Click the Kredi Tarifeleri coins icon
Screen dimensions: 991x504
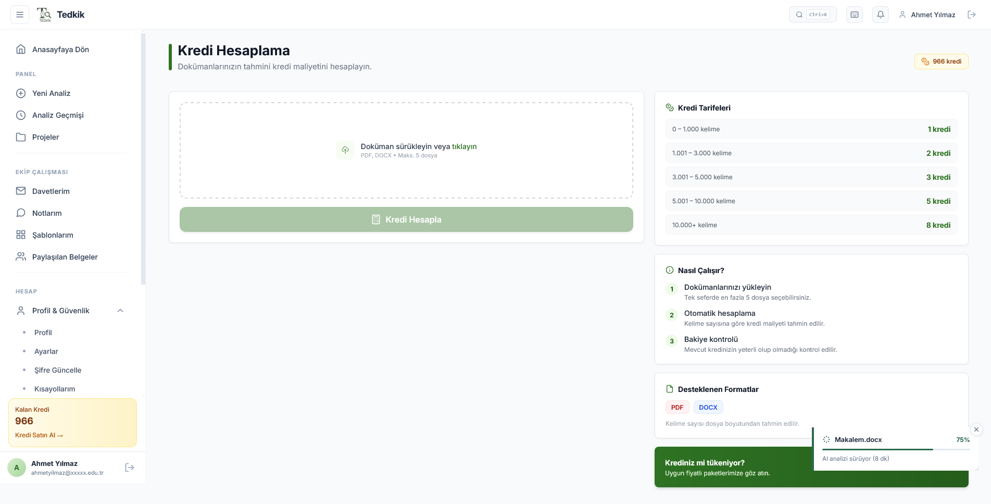click(x=670, y=108)
